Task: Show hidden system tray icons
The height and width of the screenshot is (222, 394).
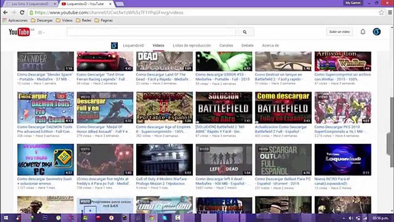Action: [344, 218]
